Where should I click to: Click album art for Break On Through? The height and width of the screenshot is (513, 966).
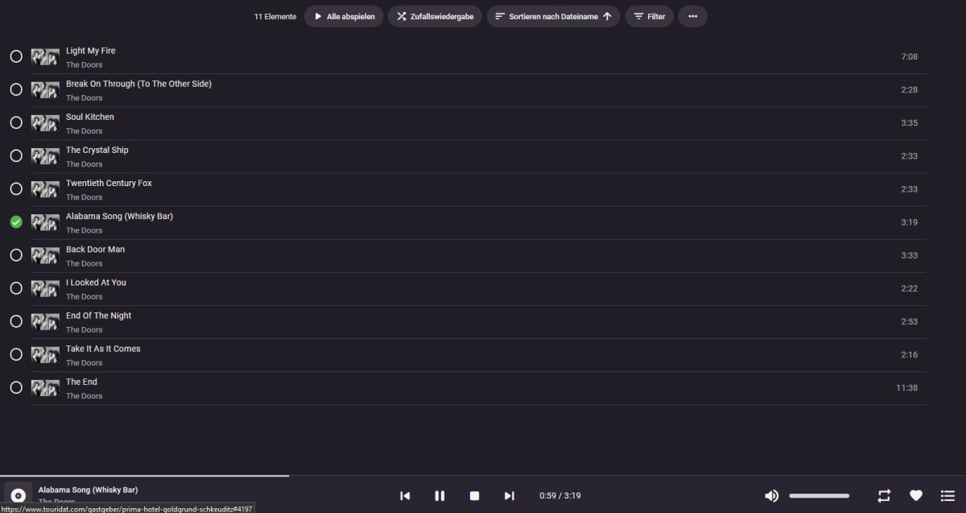45,89
